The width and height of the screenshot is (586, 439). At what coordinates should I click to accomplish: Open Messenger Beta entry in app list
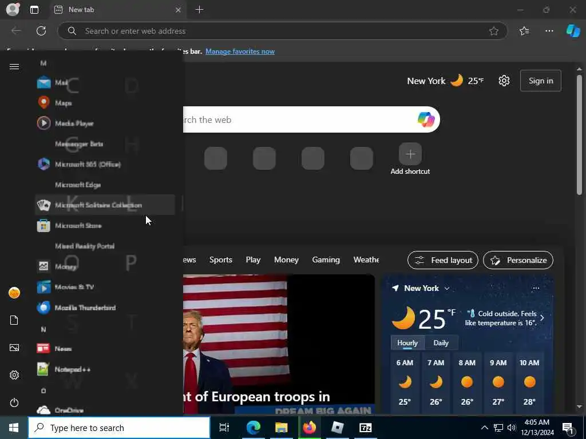click(105, 143)
